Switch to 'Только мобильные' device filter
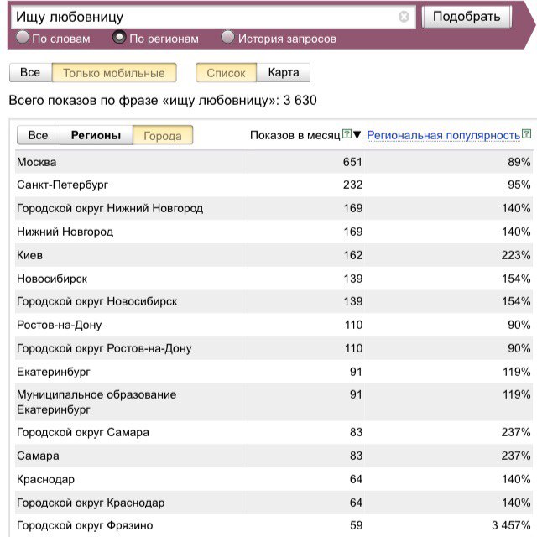 [114, 73]
